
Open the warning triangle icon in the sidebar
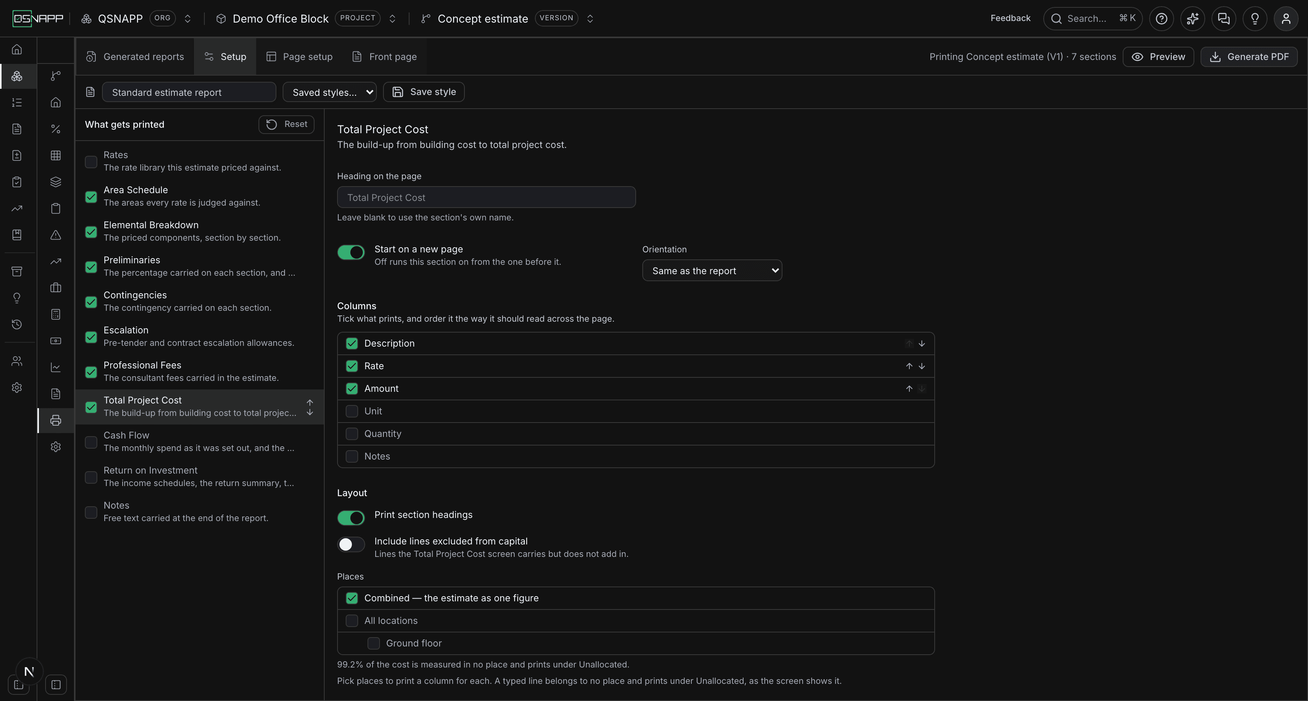tap(56, 235)
